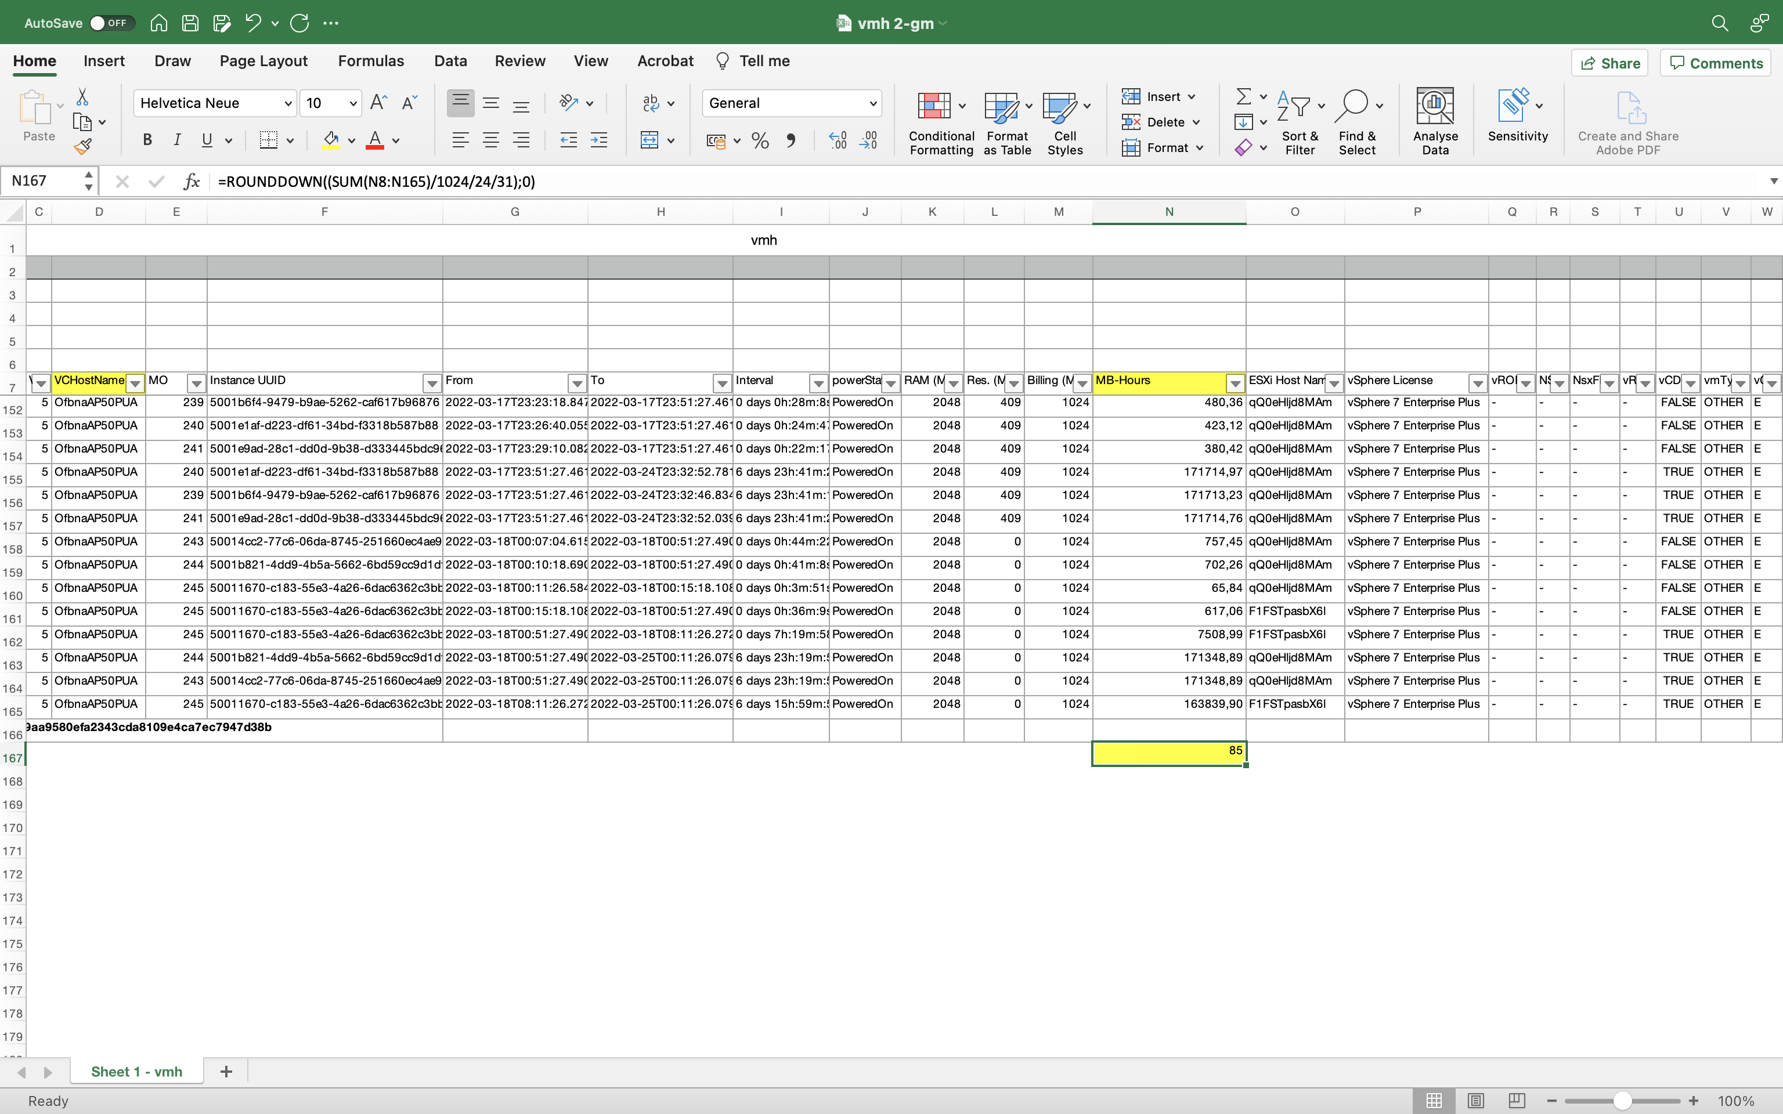Click the Increase Indent icon
Viewport: 1783px width, 1114px height.
(x=599, y=140)
